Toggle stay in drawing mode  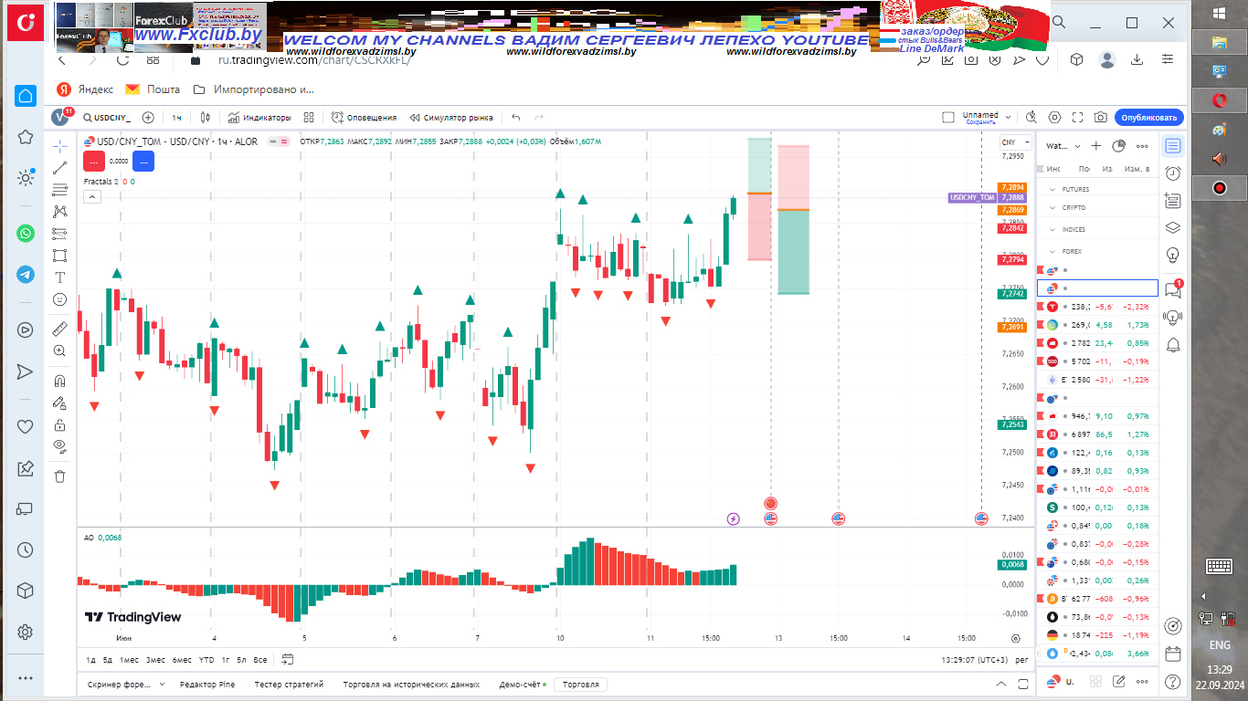click(59, 403)
